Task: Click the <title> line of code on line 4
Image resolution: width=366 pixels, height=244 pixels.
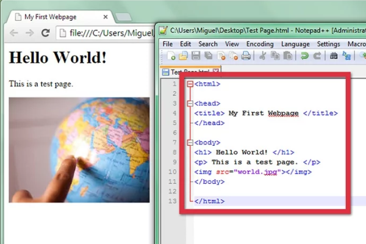Action: pos(266,113)
